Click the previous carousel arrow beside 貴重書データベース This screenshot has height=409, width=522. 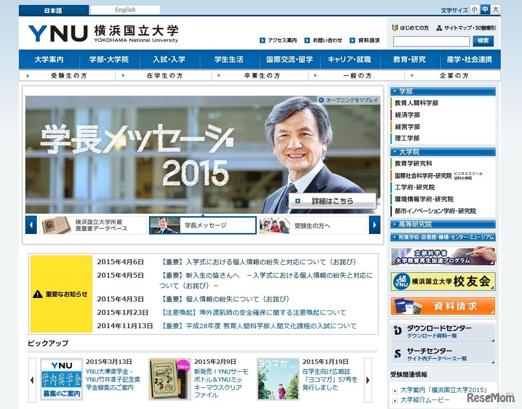31,225
